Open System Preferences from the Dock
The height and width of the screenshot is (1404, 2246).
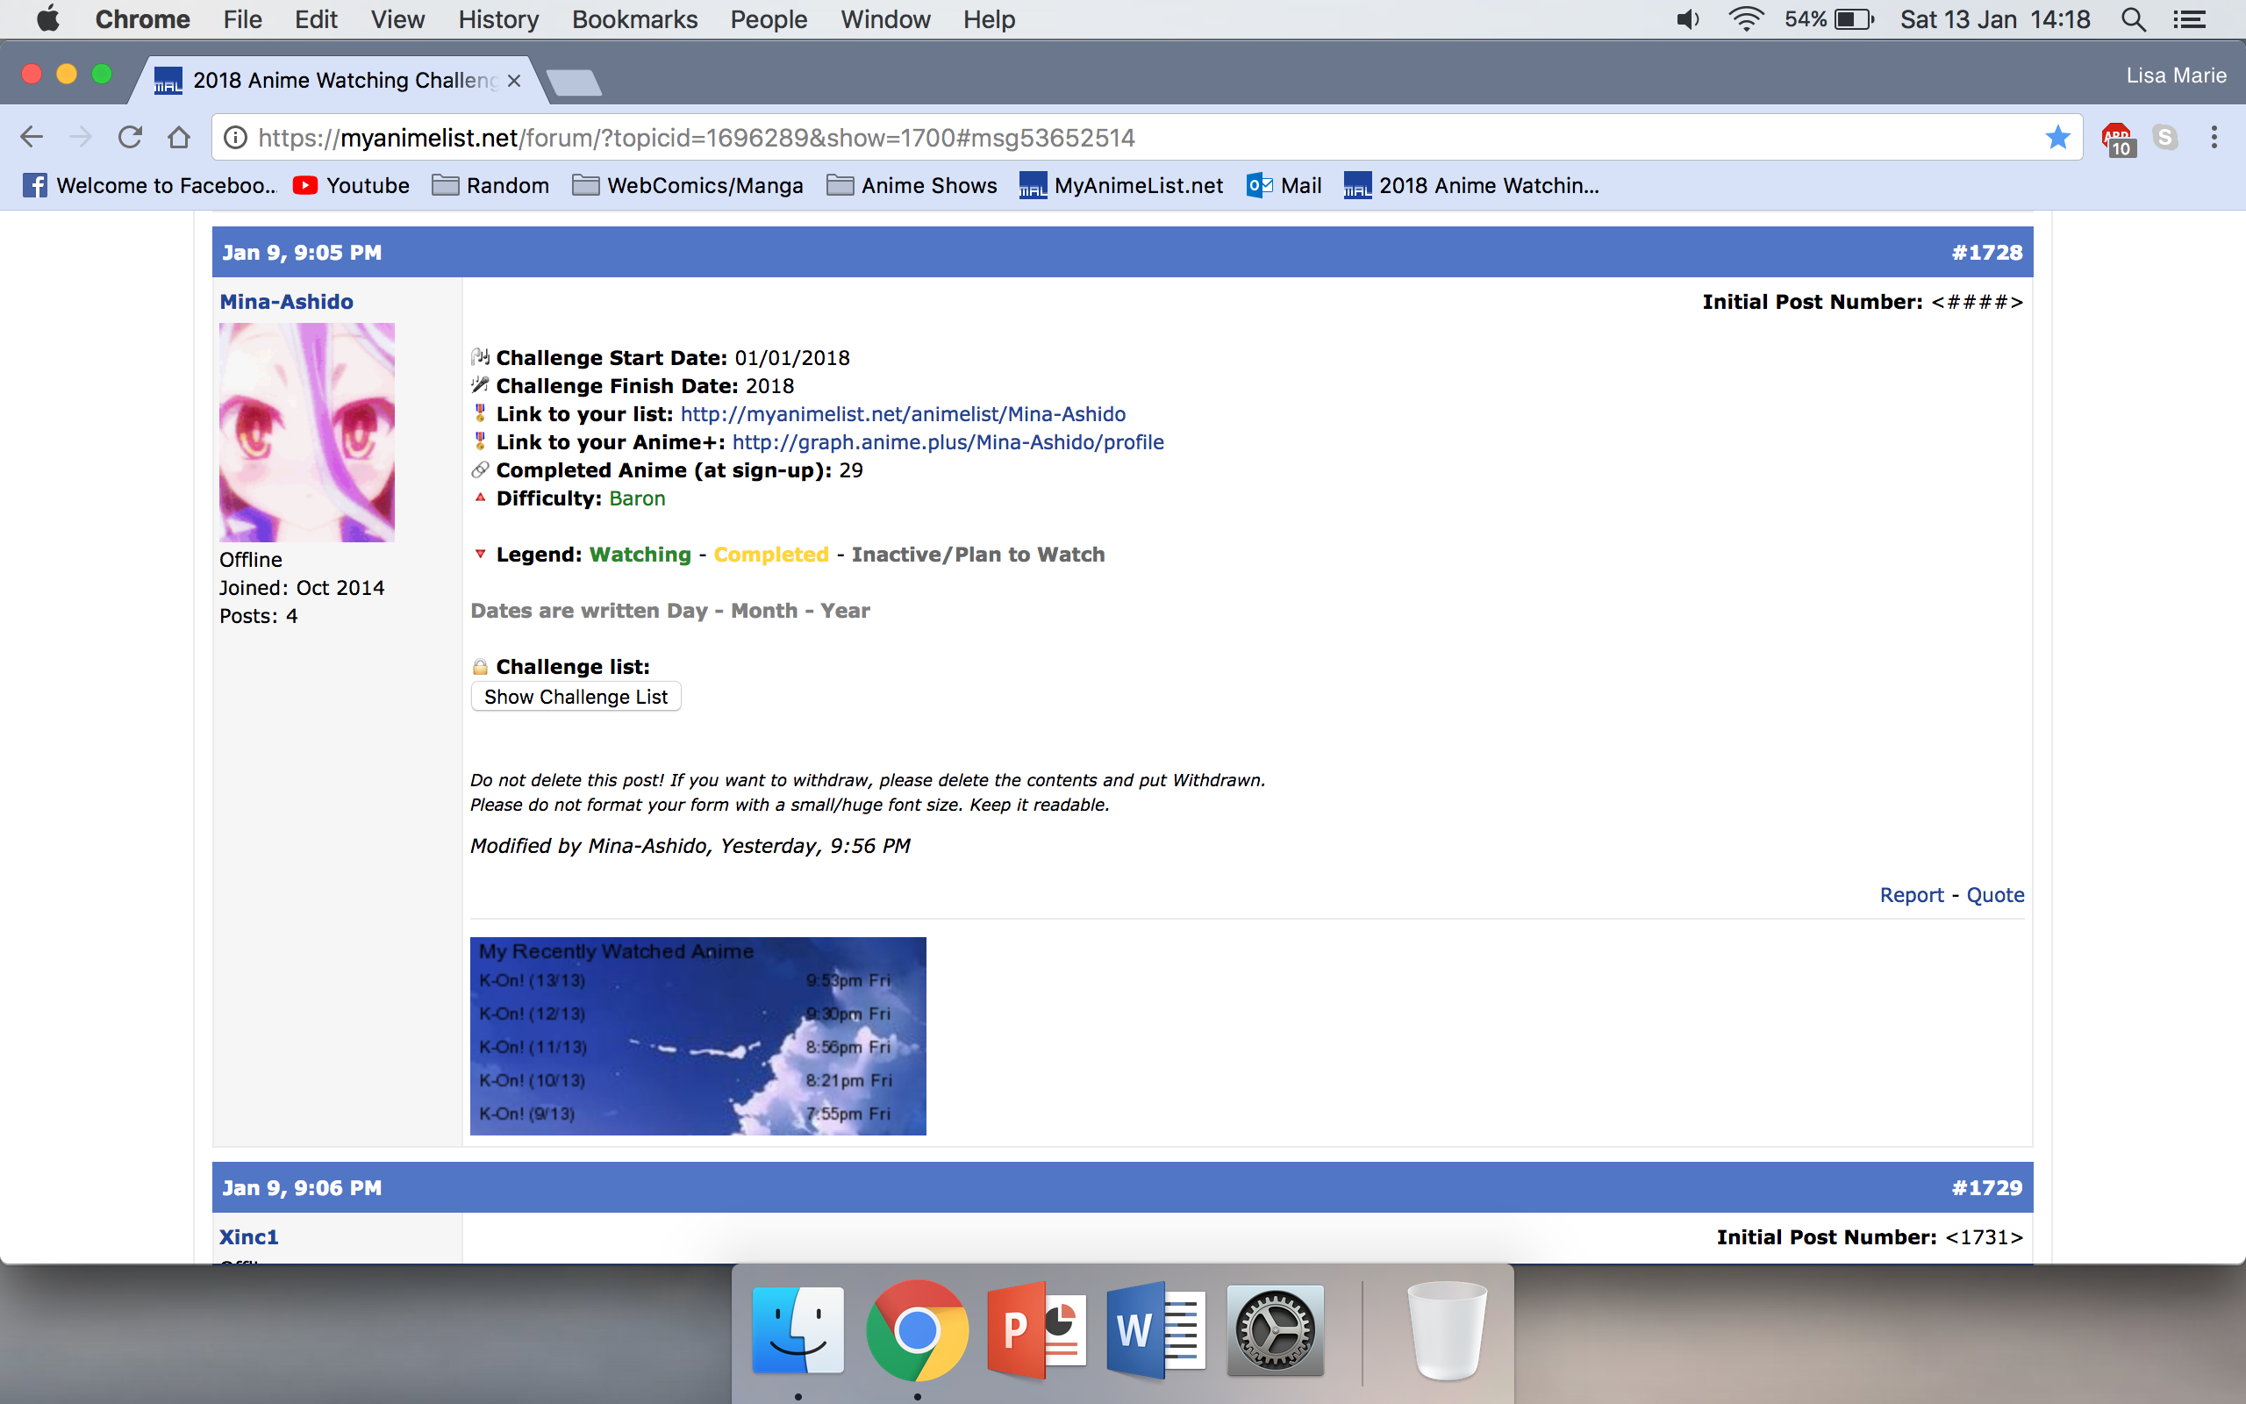tap(1275, 1330)
